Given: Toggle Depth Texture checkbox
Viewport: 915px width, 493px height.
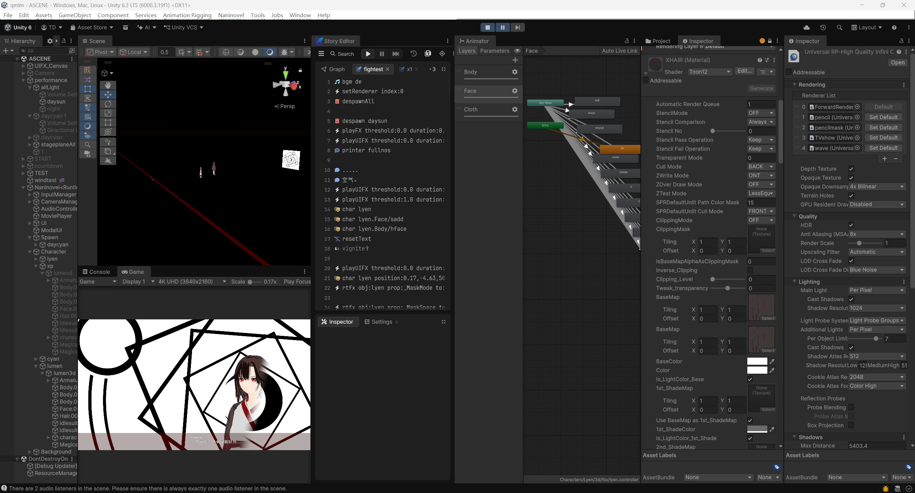Looking at the screenshot, I should [851, 169].
